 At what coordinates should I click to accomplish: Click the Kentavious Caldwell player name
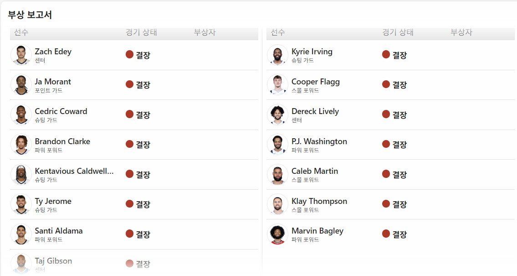74,171
